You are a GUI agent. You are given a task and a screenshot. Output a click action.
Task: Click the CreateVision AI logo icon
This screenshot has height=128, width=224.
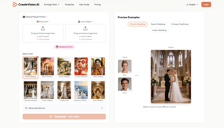(15, 5)
